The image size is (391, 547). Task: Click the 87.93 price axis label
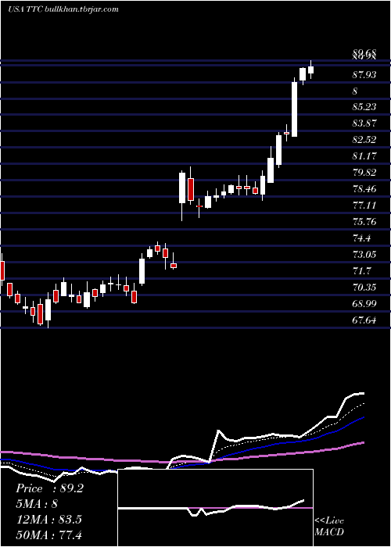364,74
